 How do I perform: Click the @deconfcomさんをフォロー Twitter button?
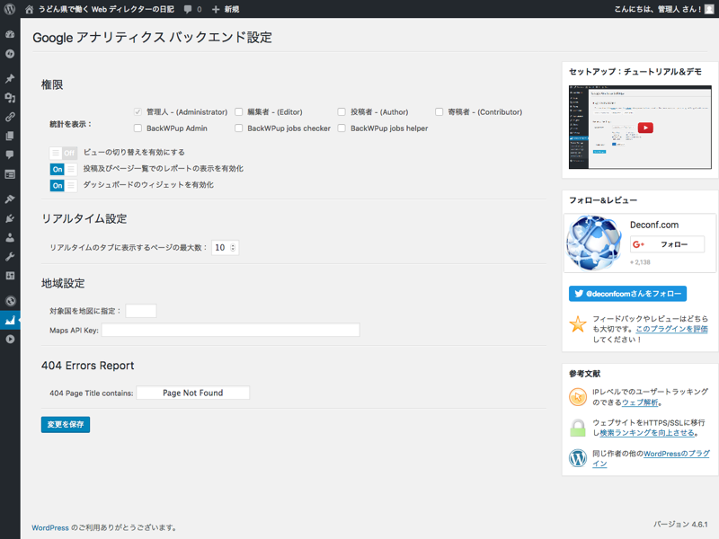pyautogui.click(x=627, y=294)
